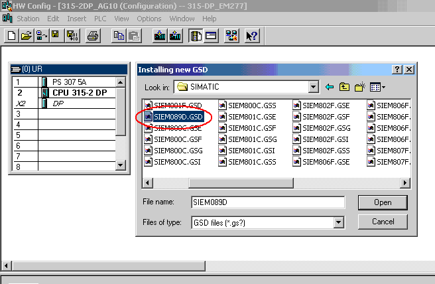435x284 pixels.
Task: Click the Open folder toolbar icon
Action: point(26,35)
